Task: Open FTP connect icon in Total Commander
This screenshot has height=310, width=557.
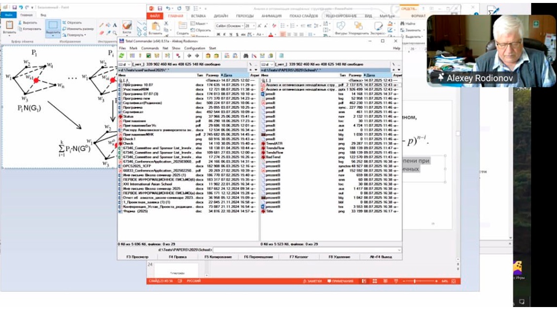Action: pos(227,56)
